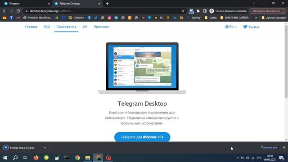This screenshot has width=288, height=162.
Task: Open the downloaded tsetup-x64.4.9.4.exe file
Action: (x=22, y=148)
